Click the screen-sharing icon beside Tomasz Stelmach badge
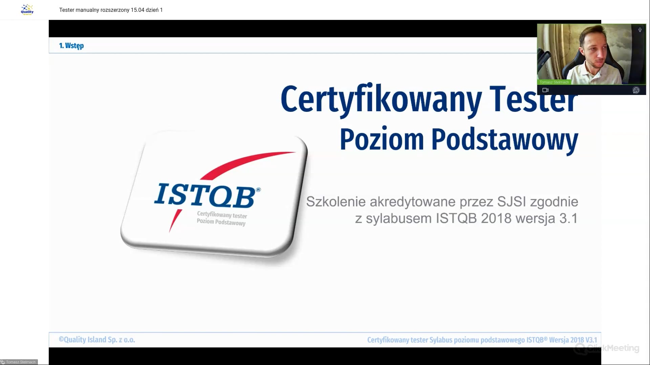 coord(3,361)
